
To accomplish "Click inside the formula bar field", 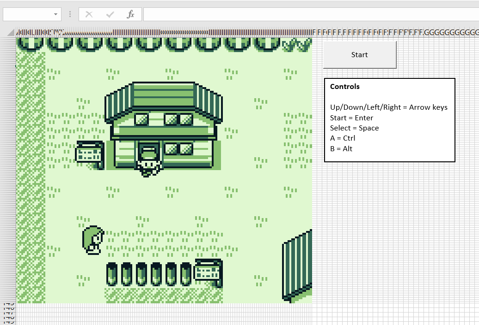I will tap(311, 14).
